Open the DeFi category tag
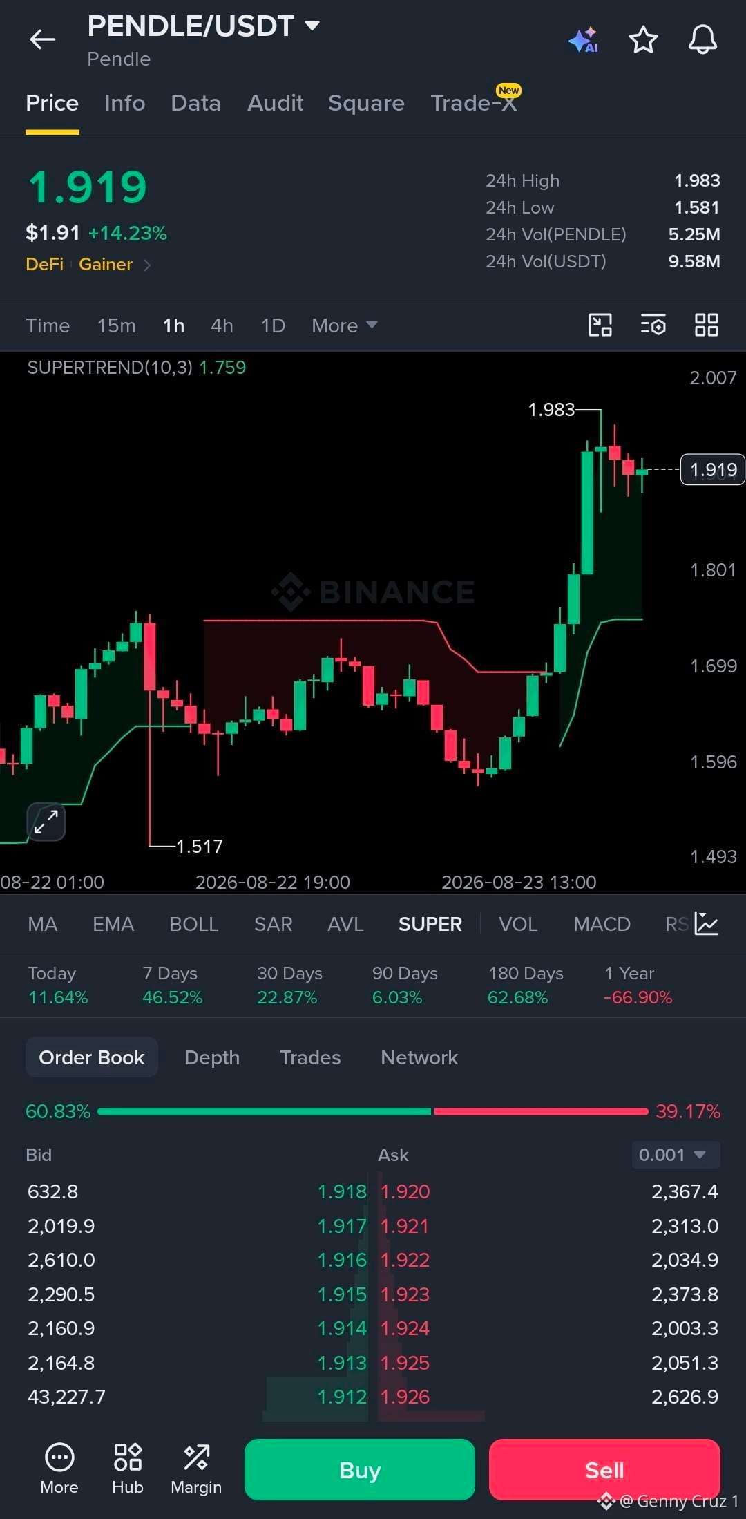This screenshot has width=746, height=1519. (44, 265)
